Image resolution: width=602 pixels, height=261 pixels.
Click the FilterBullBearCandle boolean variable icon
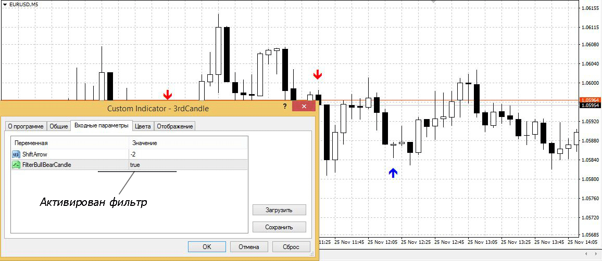pyautogui.click(x=16, y=165)
